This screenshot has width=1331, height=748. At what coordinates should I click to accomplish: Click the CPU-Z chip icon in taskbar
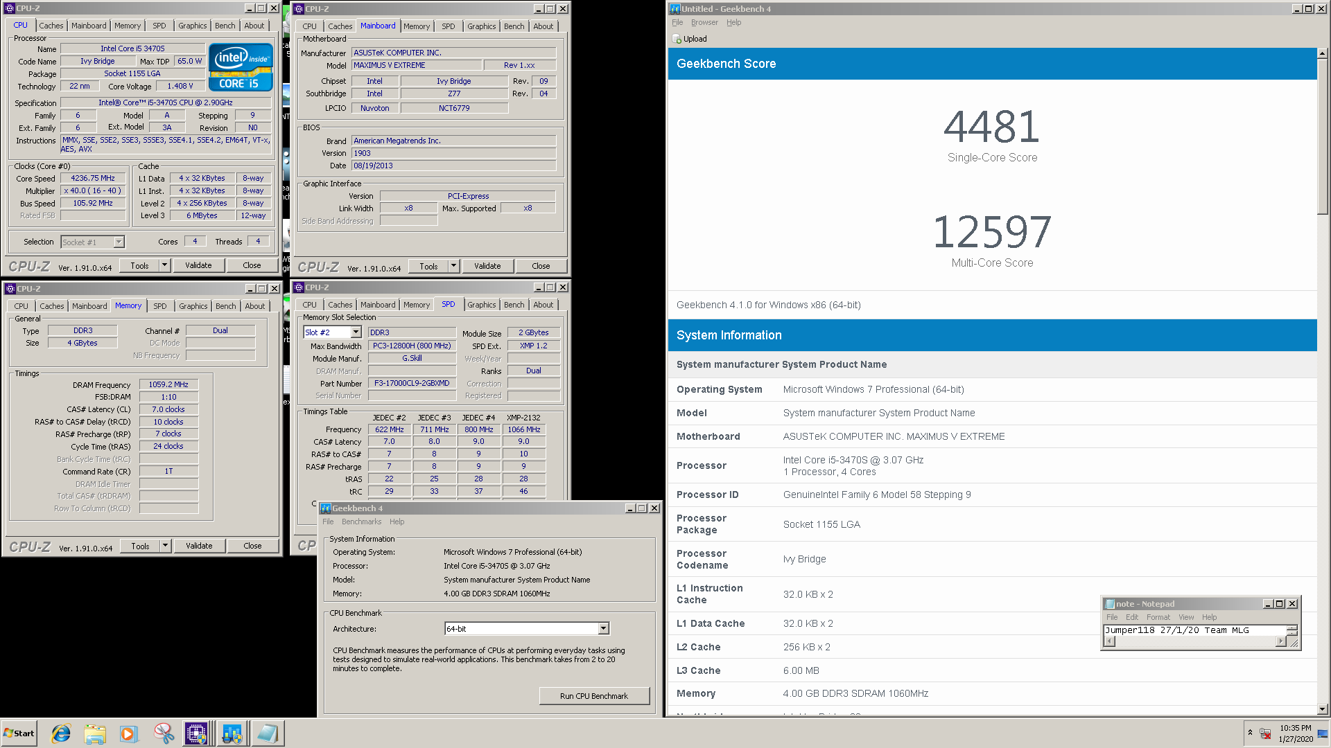(196, 733)
